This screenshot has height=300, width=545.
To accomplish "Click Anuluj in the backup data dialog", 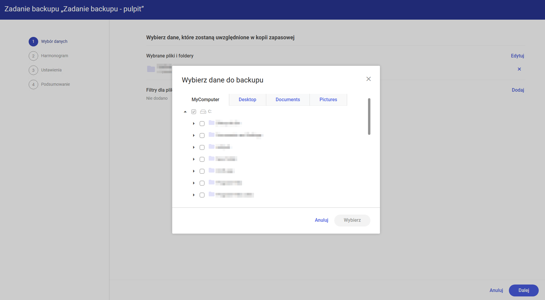I will pos(321,220).
